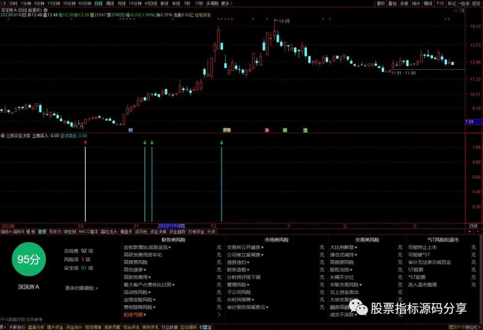Switch to 月线 monthly chart period
This screenshot has width=483, height=330.
coord(122,4)
